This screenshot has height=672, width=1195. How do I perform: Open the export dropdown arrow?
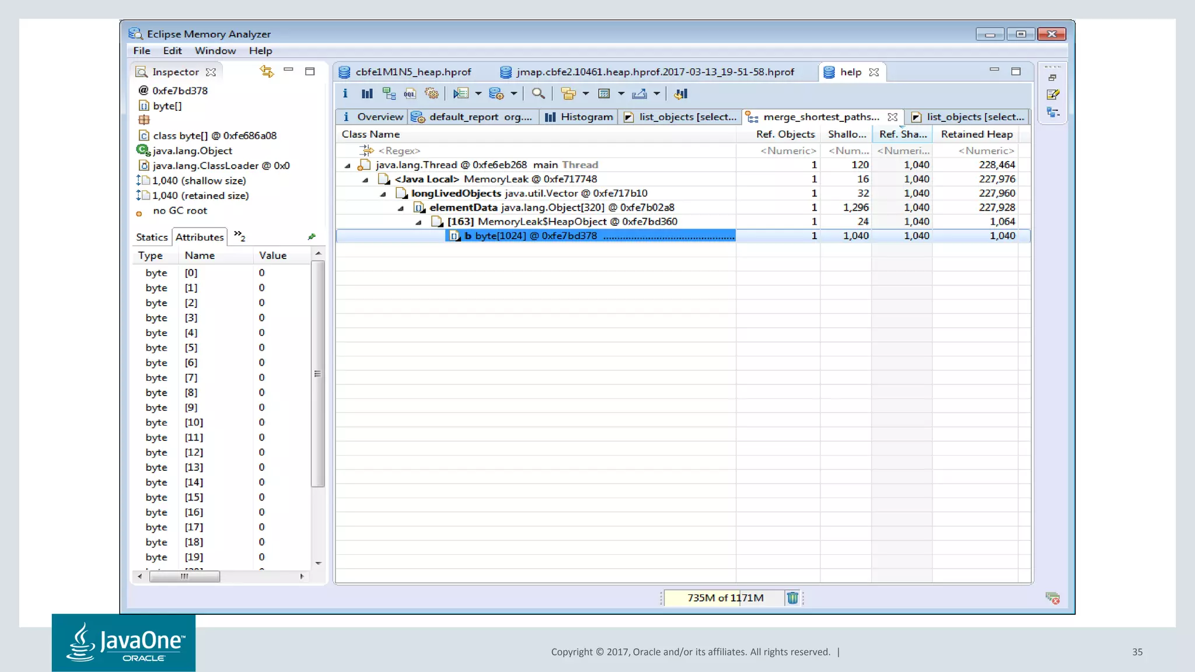pos(657,93)
